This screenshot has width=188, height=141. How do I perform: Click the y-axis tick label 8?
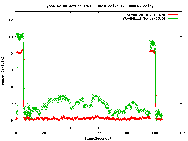[12, 53]
